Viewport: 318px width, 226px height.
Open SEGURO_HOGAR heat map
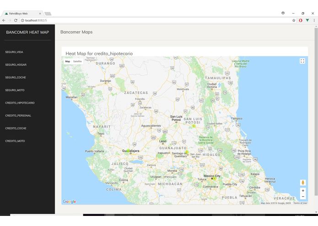16,65
